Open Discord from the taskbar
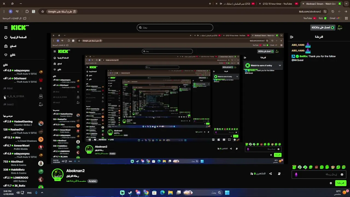Image resolution: width=350 pixels, height=197 pixels. [x=138, y=193]
